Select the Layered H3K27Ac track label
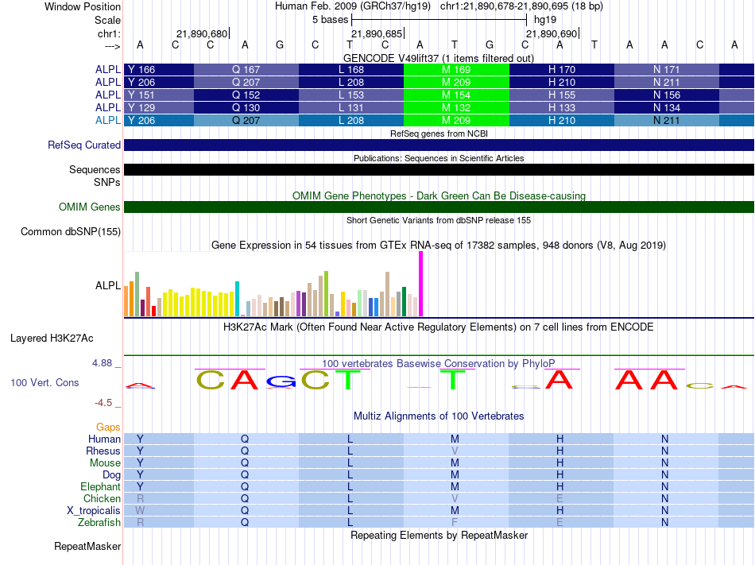 click(52, 339)
